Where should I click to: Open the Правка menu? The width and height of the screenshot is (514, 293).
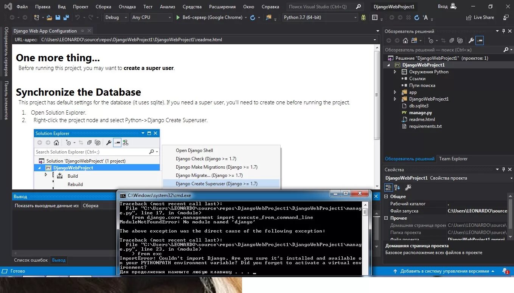point(42,6)
